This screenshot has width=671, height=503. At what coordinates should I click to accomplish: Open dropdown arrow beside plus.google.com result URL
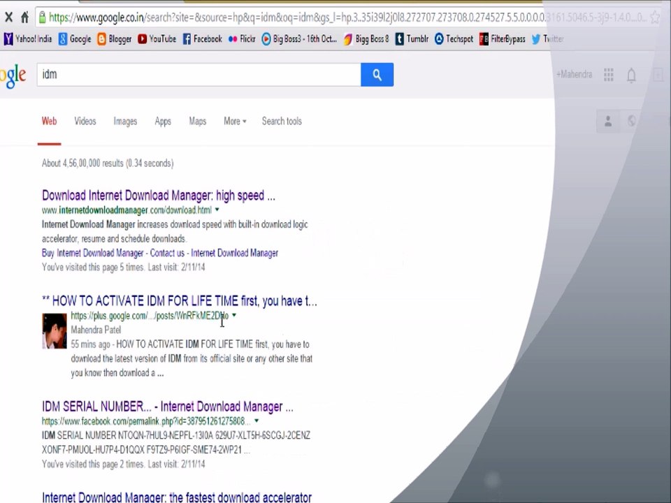234,315
